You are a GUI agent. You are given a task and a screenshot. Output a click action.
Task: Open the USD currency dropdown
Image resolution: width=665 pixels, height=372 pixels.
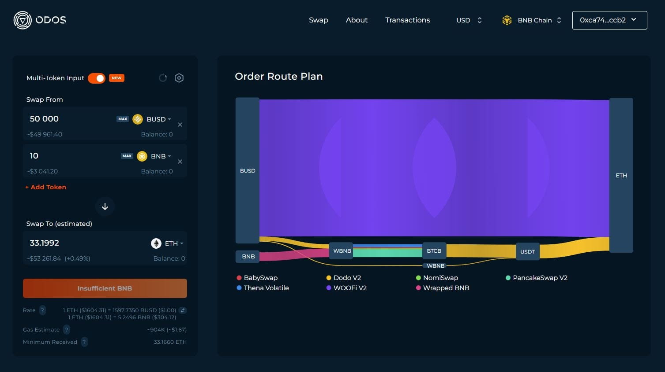point(469,20)
